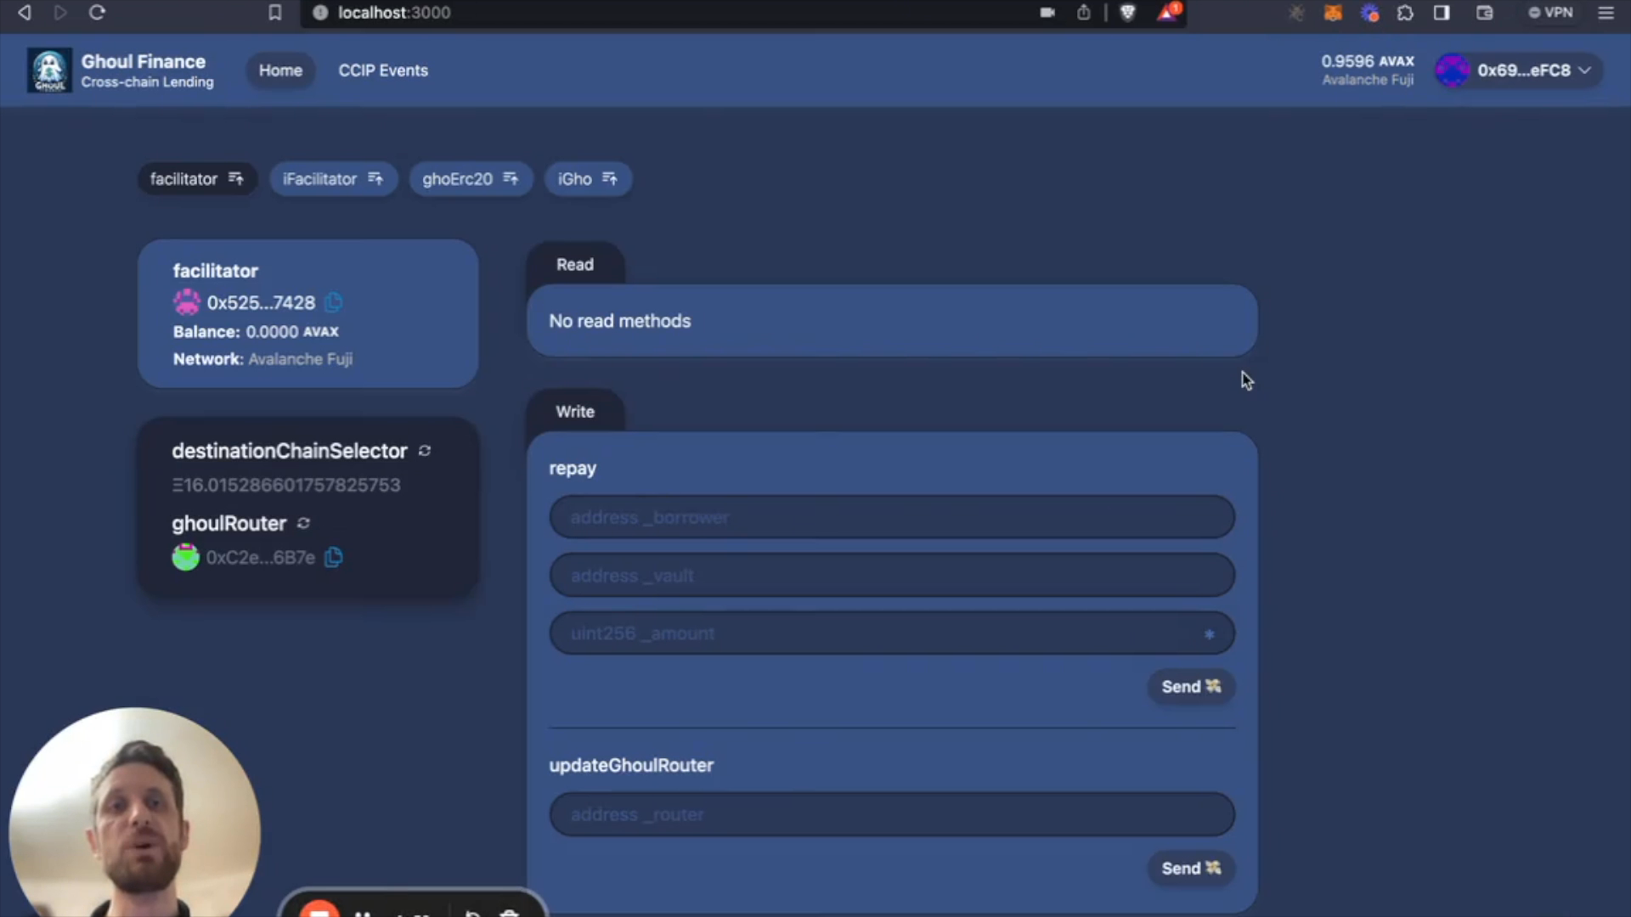Click the asterisk multiplier in amount field

tap(1209, 634)
